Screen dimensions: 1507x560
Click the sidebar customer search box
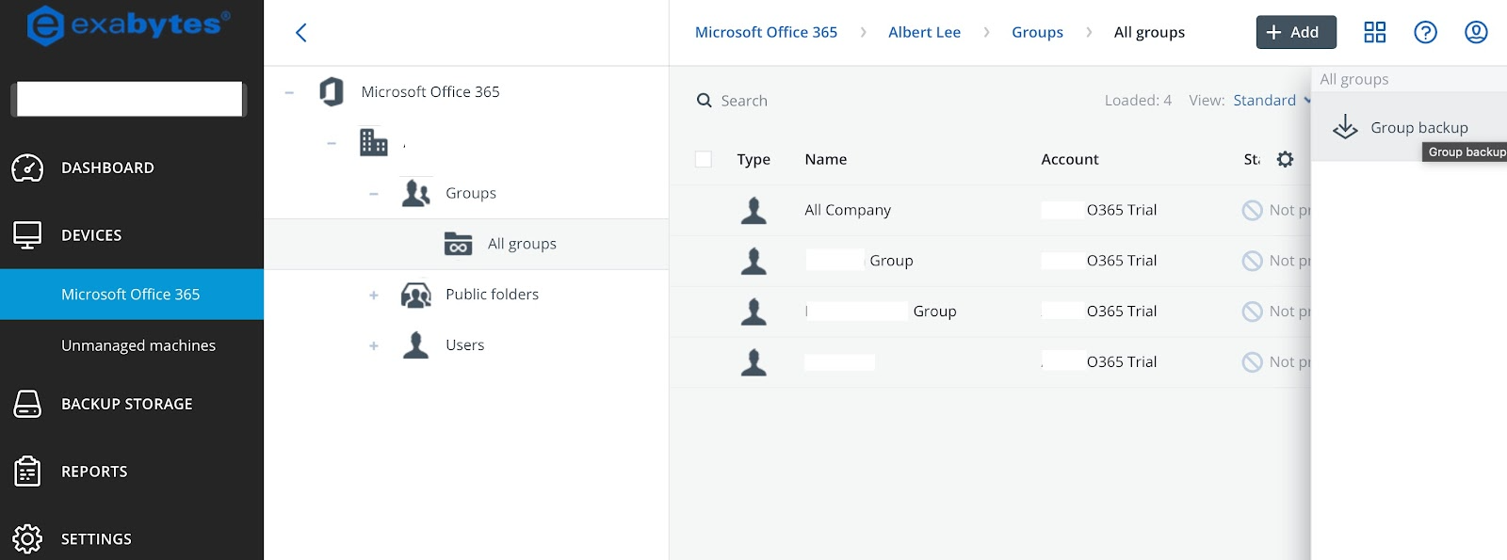point(129,99)
